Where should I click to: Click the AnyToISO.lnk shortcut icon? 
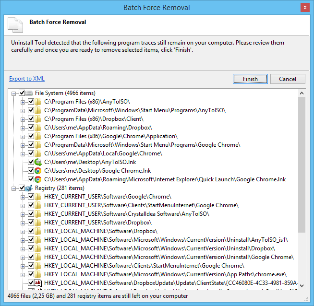click(x=38, y=162)
